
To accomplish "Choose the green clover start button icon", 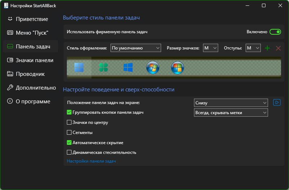I will [103, 68].
